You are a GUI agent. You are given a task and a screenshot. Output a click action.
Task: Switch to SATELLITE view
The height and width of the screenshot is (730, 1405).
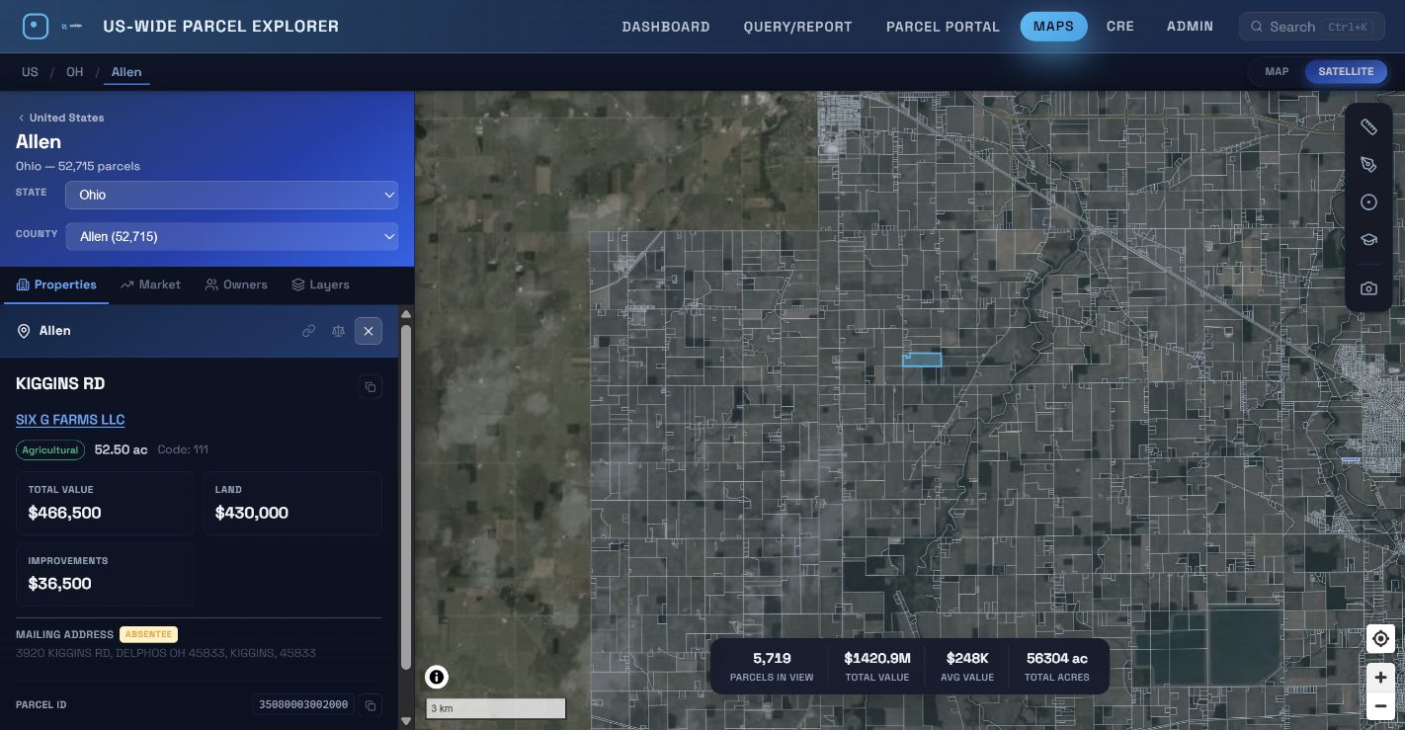[x=1346, y=72]
